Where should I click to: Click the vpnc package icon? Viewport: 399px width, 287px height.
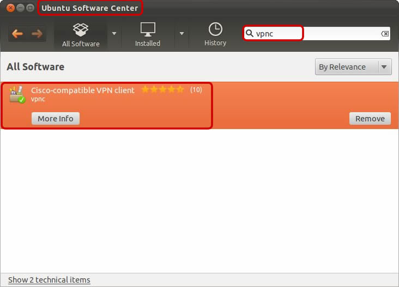17,95
